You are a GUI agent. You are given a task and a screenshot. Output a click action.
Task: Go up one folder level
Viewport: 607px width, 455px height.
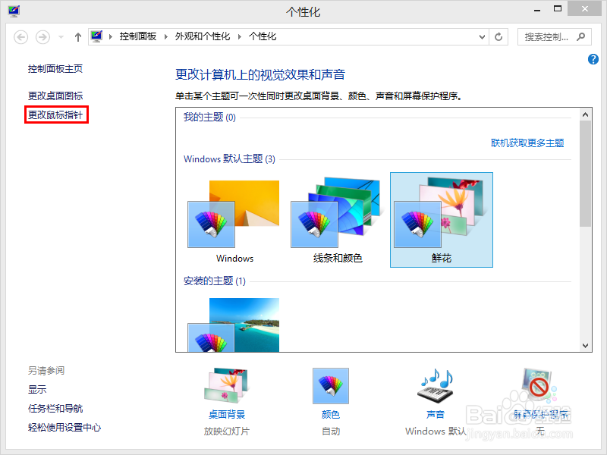click(78, 37)
